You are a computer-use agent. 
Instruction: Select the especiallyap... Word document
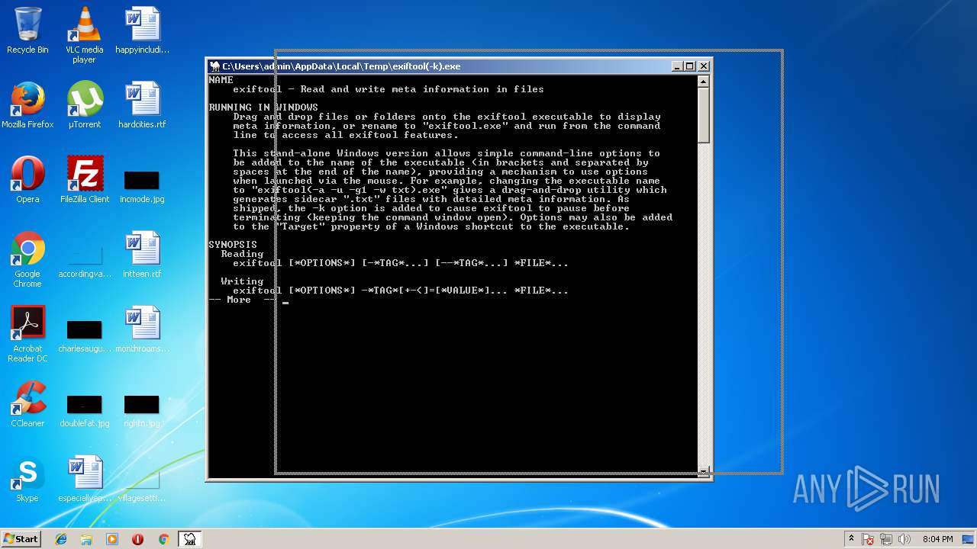coord(84,479)
